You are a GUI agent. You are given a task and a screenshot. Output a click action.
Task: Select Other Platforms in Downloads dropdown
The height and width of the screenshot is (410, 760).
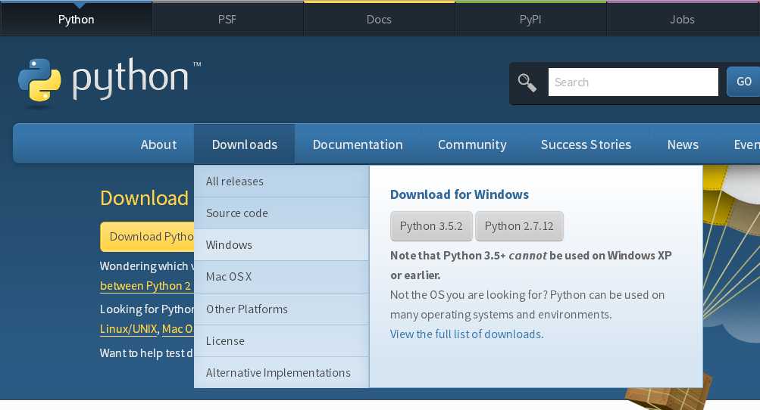coord(282,309)
